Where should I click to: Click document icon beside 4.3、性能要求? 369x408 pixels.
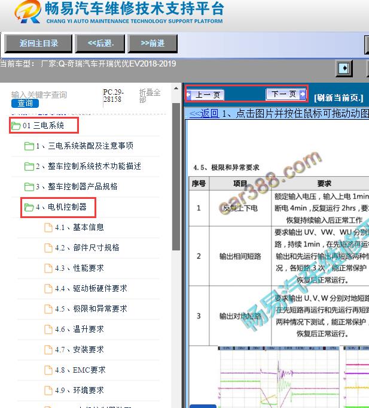click(x=48, y=268)
